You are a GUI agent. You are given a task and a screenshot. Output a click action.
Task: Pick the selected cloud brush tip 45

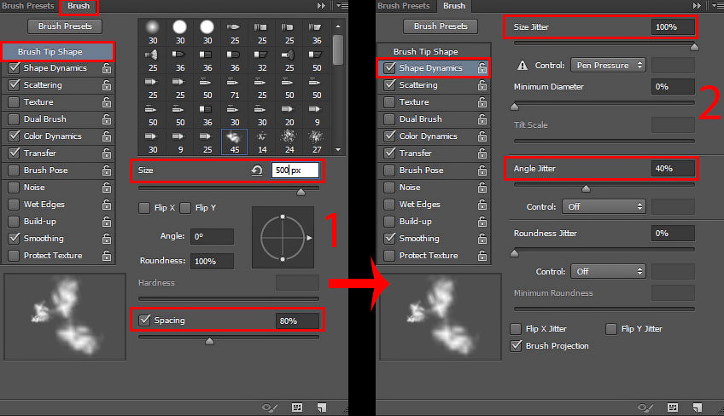235,142
